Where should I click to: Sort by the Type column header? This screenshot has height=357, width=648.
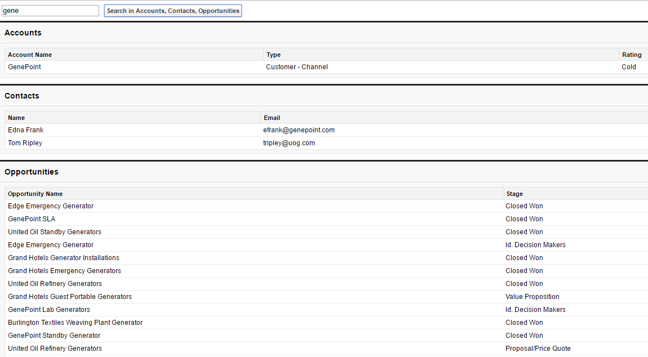click(272, 54)
